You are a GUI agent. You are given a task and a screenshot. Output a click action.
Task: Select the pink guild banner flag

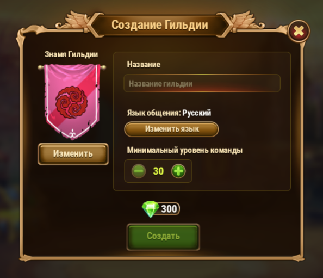(72, 102)
